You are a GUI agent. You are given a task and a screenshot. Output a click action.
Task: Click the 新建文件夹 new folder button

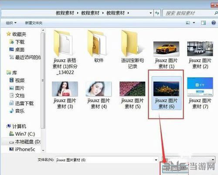point(34,23)
